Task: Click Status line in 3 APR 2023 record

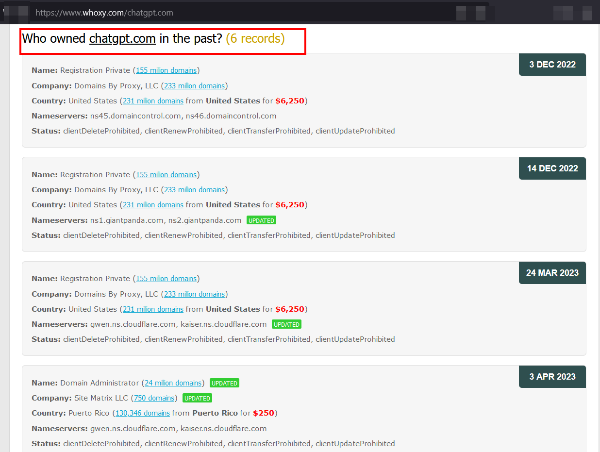Action: (213, 444)
